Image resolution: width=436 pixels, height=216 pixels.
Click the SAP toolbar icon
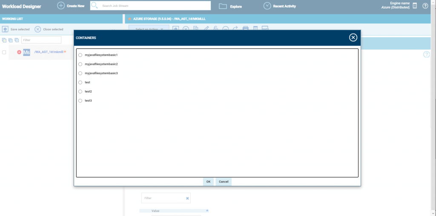265,28
